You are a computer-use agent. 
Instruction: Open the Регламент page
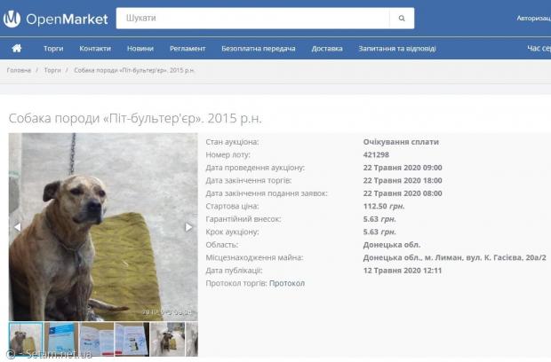(188, 49)
